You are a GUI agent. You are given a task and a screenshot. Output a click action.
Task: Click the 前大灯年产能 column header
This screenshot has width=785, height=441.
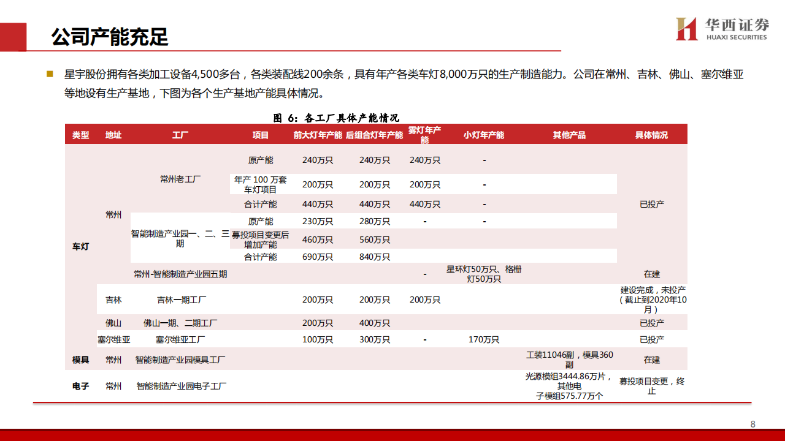pos(318,135)
